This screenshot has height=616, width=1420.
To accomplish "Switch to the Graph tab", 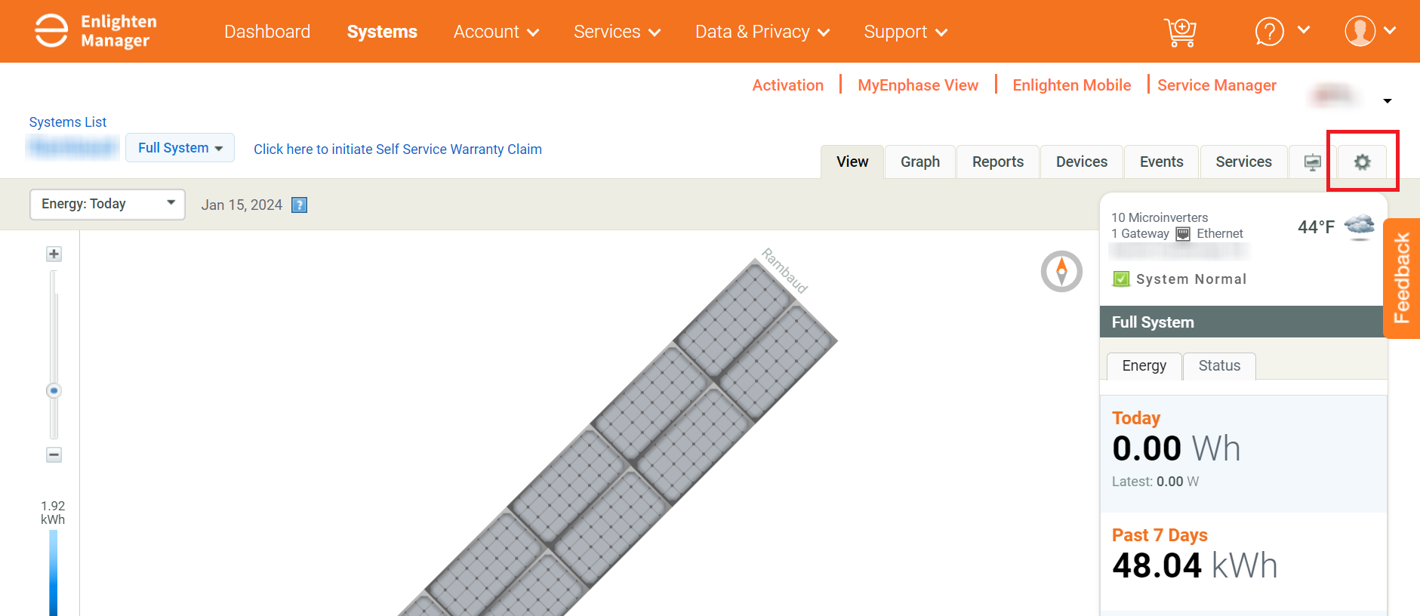I will click(x=920, y=162).
